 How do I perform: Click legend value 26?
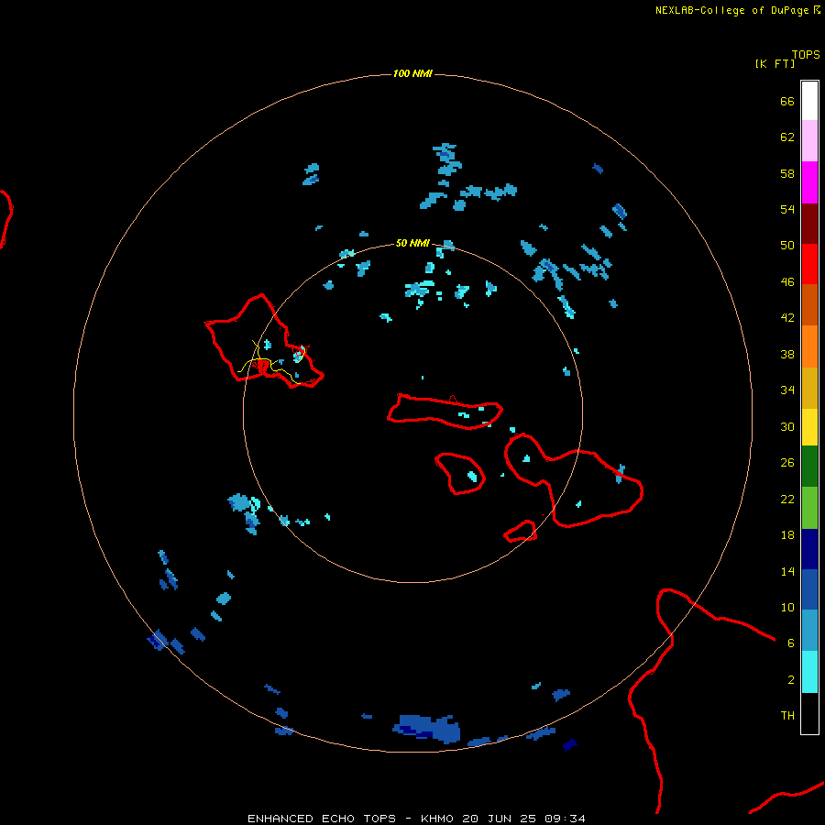[787, 463]
